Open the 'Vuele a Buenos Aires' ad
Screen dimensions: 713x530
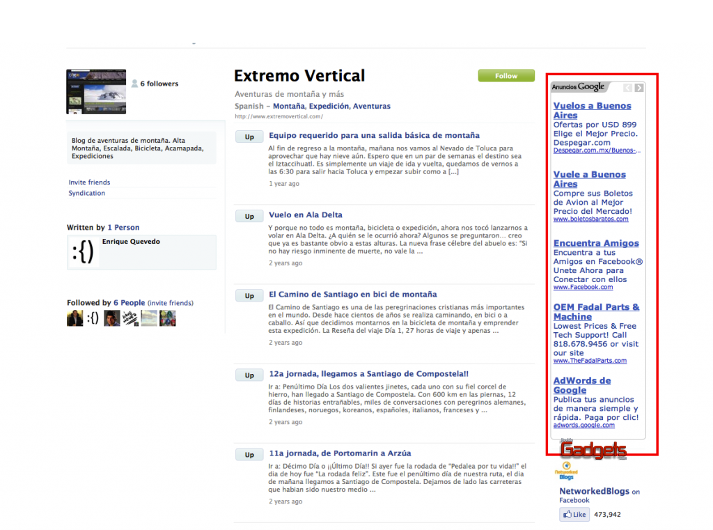coord(589,179)
